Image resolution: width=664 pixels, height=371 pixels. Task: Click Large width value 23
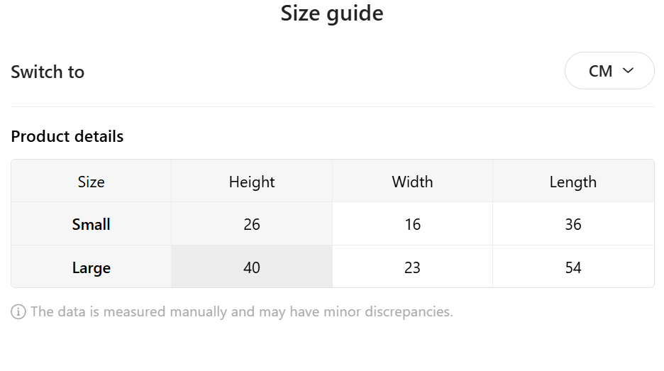click(412, 267)
